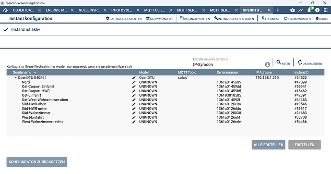This screenshot has height=174, width=331.
Task: Edit the West-Einfahrt pencil icon
Action: click(x=134, y=117)
